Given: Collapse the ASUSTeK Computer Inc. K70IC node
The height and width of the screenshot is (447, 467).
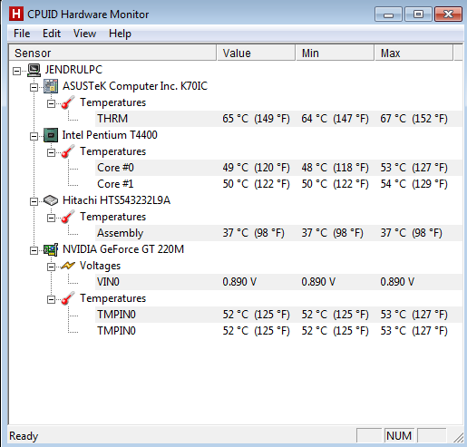Looking at the screenshot, I should point(34,87).
